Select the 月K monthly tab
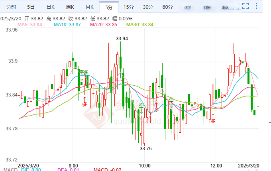This screenshot has height=171, width=271. pyautogui.click(x=90, y=7)
